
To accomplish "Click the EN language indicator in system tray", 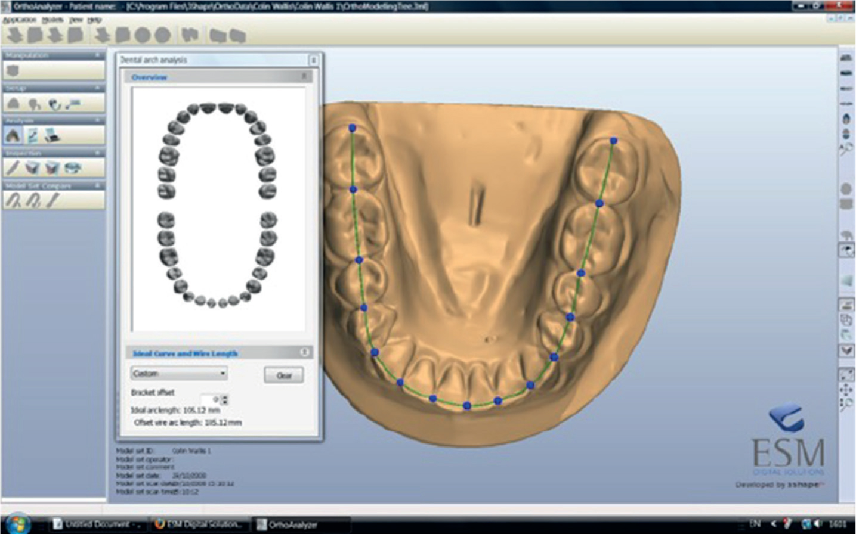I will click(755, 524).
